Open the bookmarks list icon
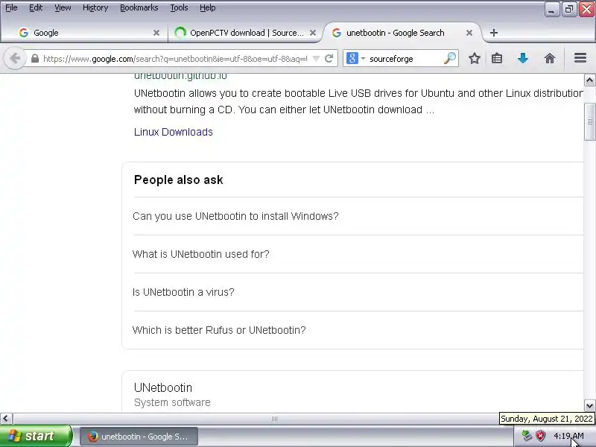 pos(497,59)
